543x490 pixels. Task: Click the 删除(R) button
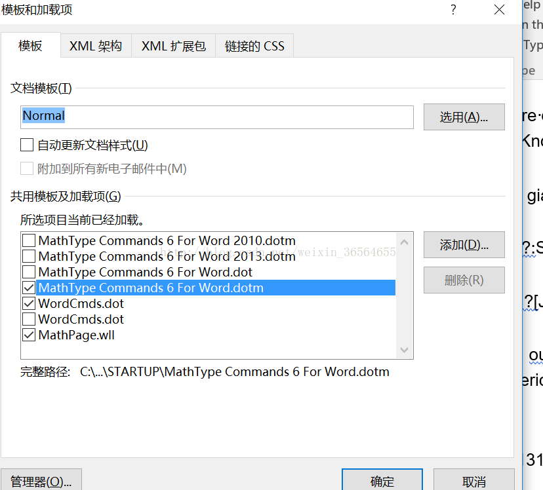tap(464, 280)
